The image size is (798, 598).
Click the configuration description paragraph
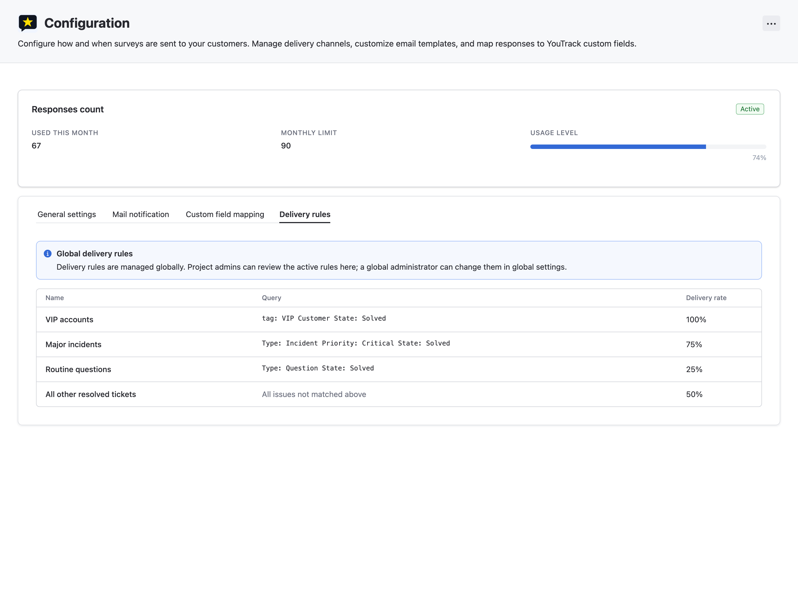pos(327,44)
